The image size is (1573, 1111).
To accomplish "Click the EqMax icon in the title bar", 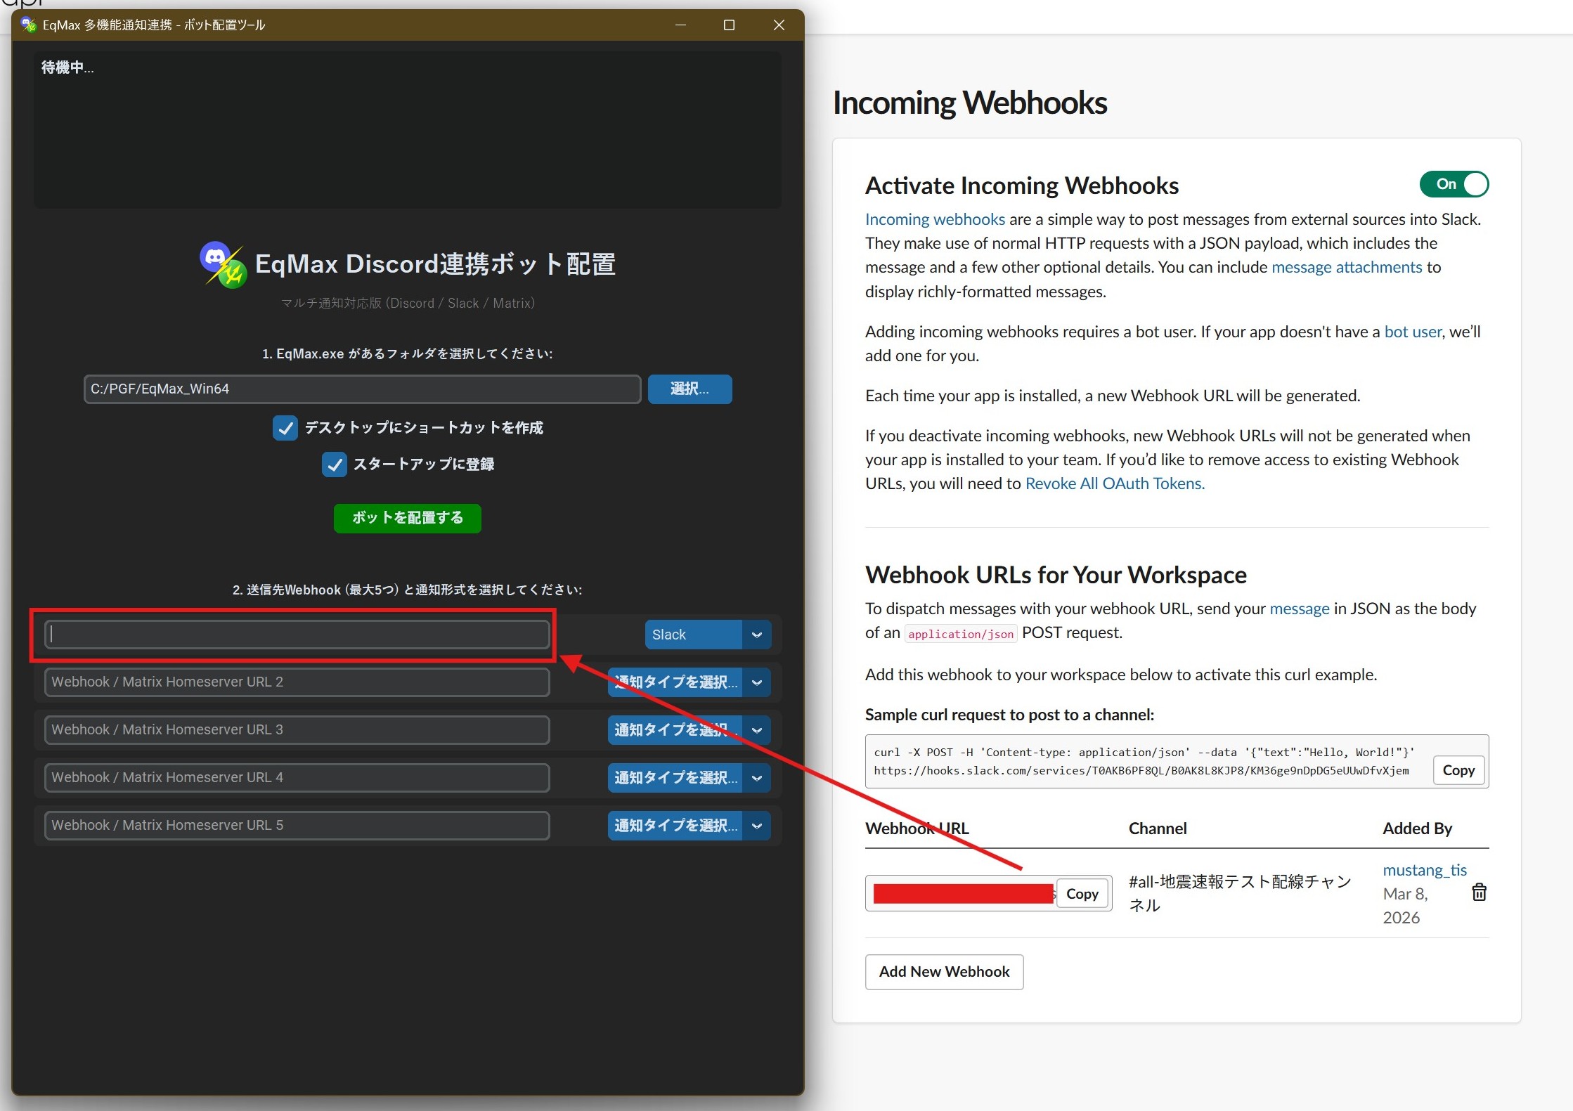I will [x=28, y=25].
